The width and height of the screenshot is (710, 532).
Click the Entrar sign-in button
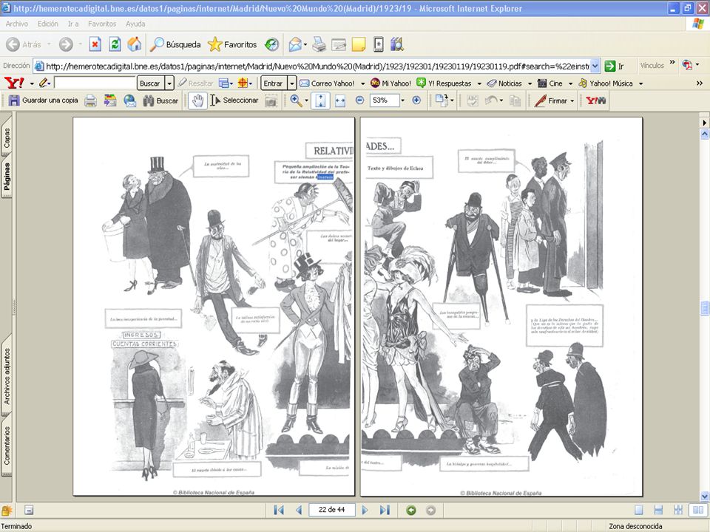273,83
